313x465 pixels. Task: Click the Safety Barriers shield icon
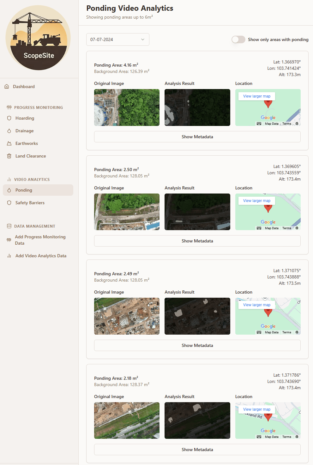point(9,203)
